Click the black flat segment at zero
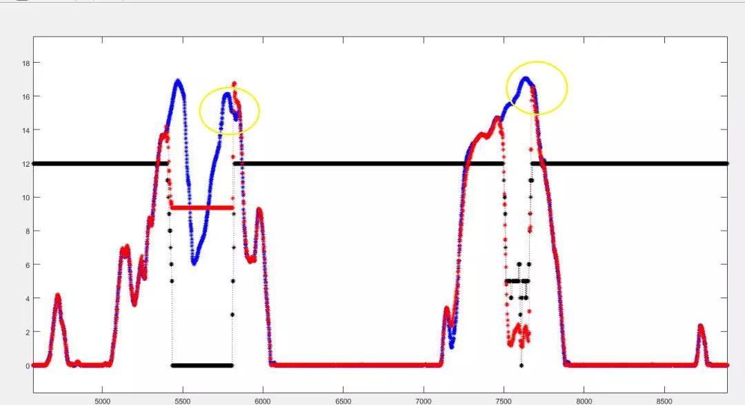The image size is (745, 405). pyautogui.click(x=202, y=365)
